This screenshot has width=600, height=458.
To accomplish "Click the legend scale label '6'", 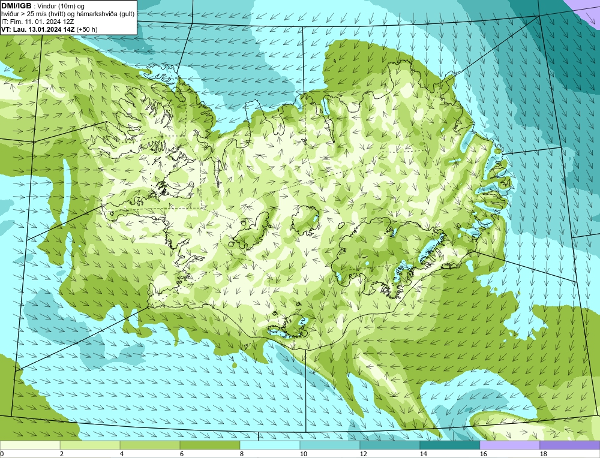I will (x=182, y=454).
